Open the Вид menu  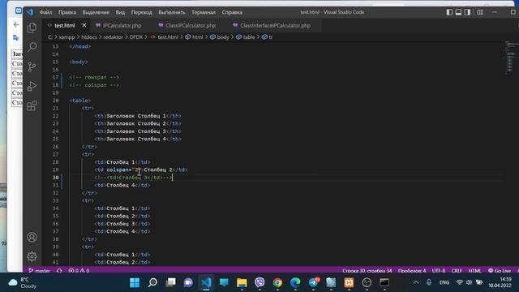tap(120, 12)
